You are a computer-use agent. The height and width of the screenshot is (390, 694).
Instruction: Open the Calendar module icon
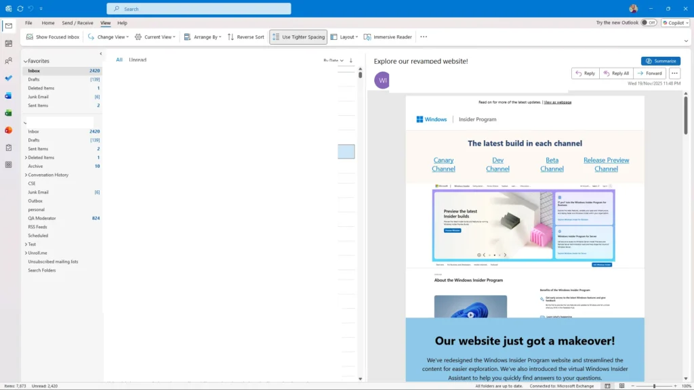[8, 43]
